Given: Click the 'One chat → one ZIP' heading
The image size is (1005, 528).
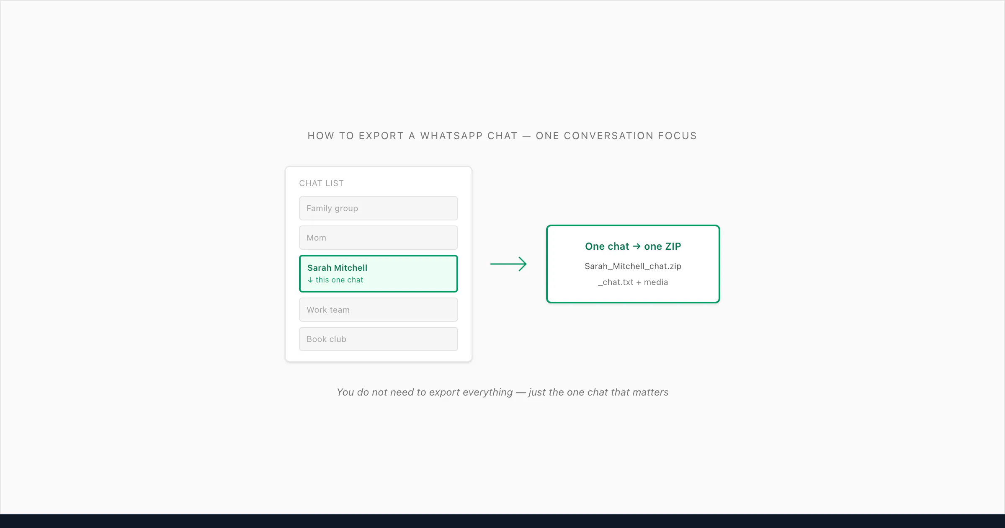Looking at the screenshot, I should [x=633, y=246].
